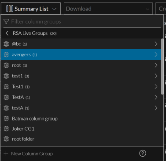
Task: Open the TestA (1) group
Action: point(81,97)
